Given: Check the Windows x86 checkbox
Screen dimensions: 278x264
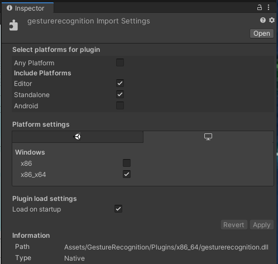Looking at the screenshot, I should [x=127, y=163].
